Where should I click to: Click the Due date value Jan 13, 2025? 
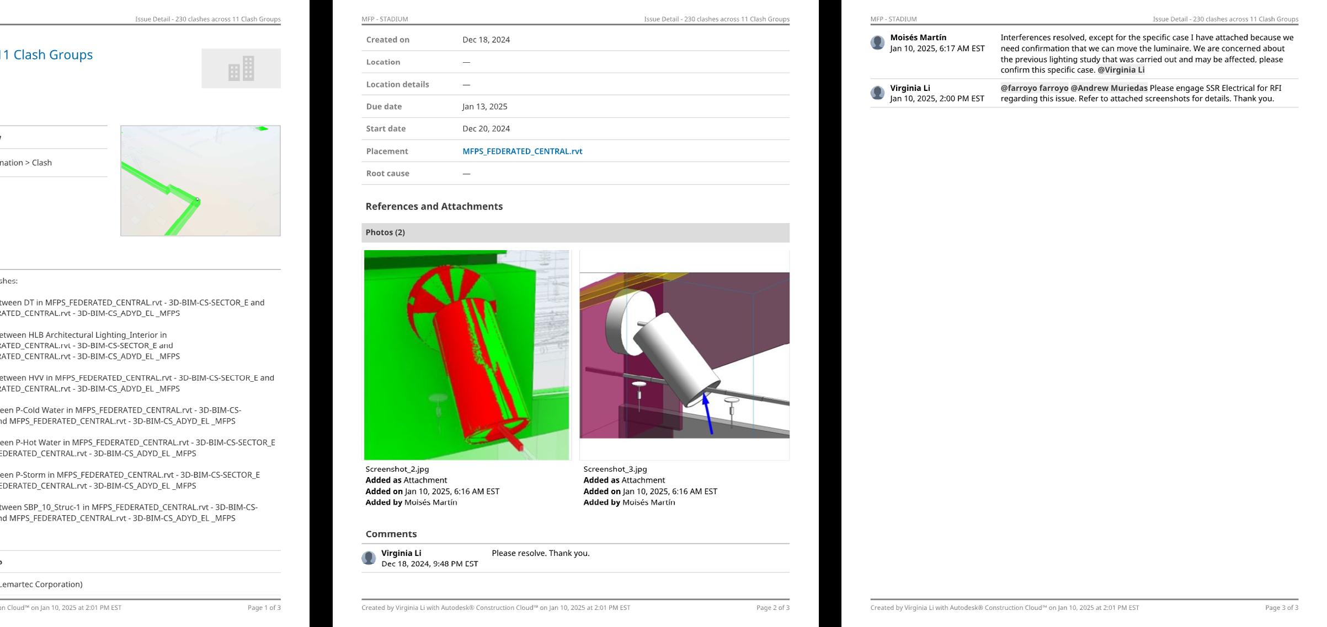click(484, 106)
